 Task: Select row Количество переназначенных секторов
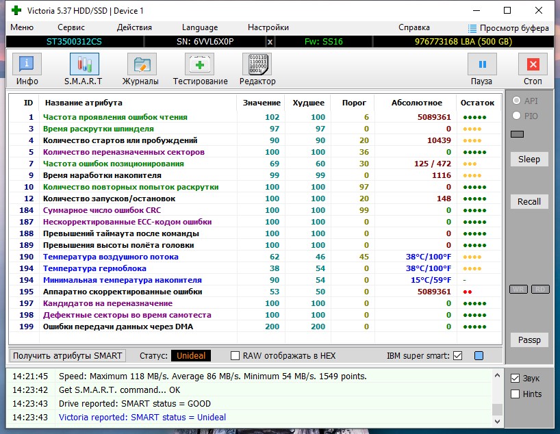(255, 152)
